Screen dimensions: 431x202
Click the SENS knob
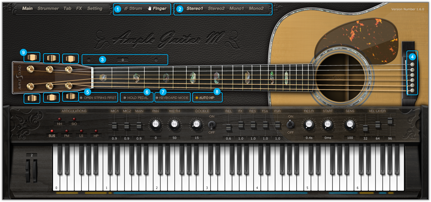click(x=350, y=124)
